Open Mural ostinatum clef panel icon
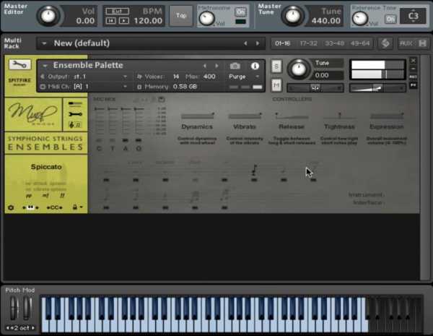 [x=75, y=125]
